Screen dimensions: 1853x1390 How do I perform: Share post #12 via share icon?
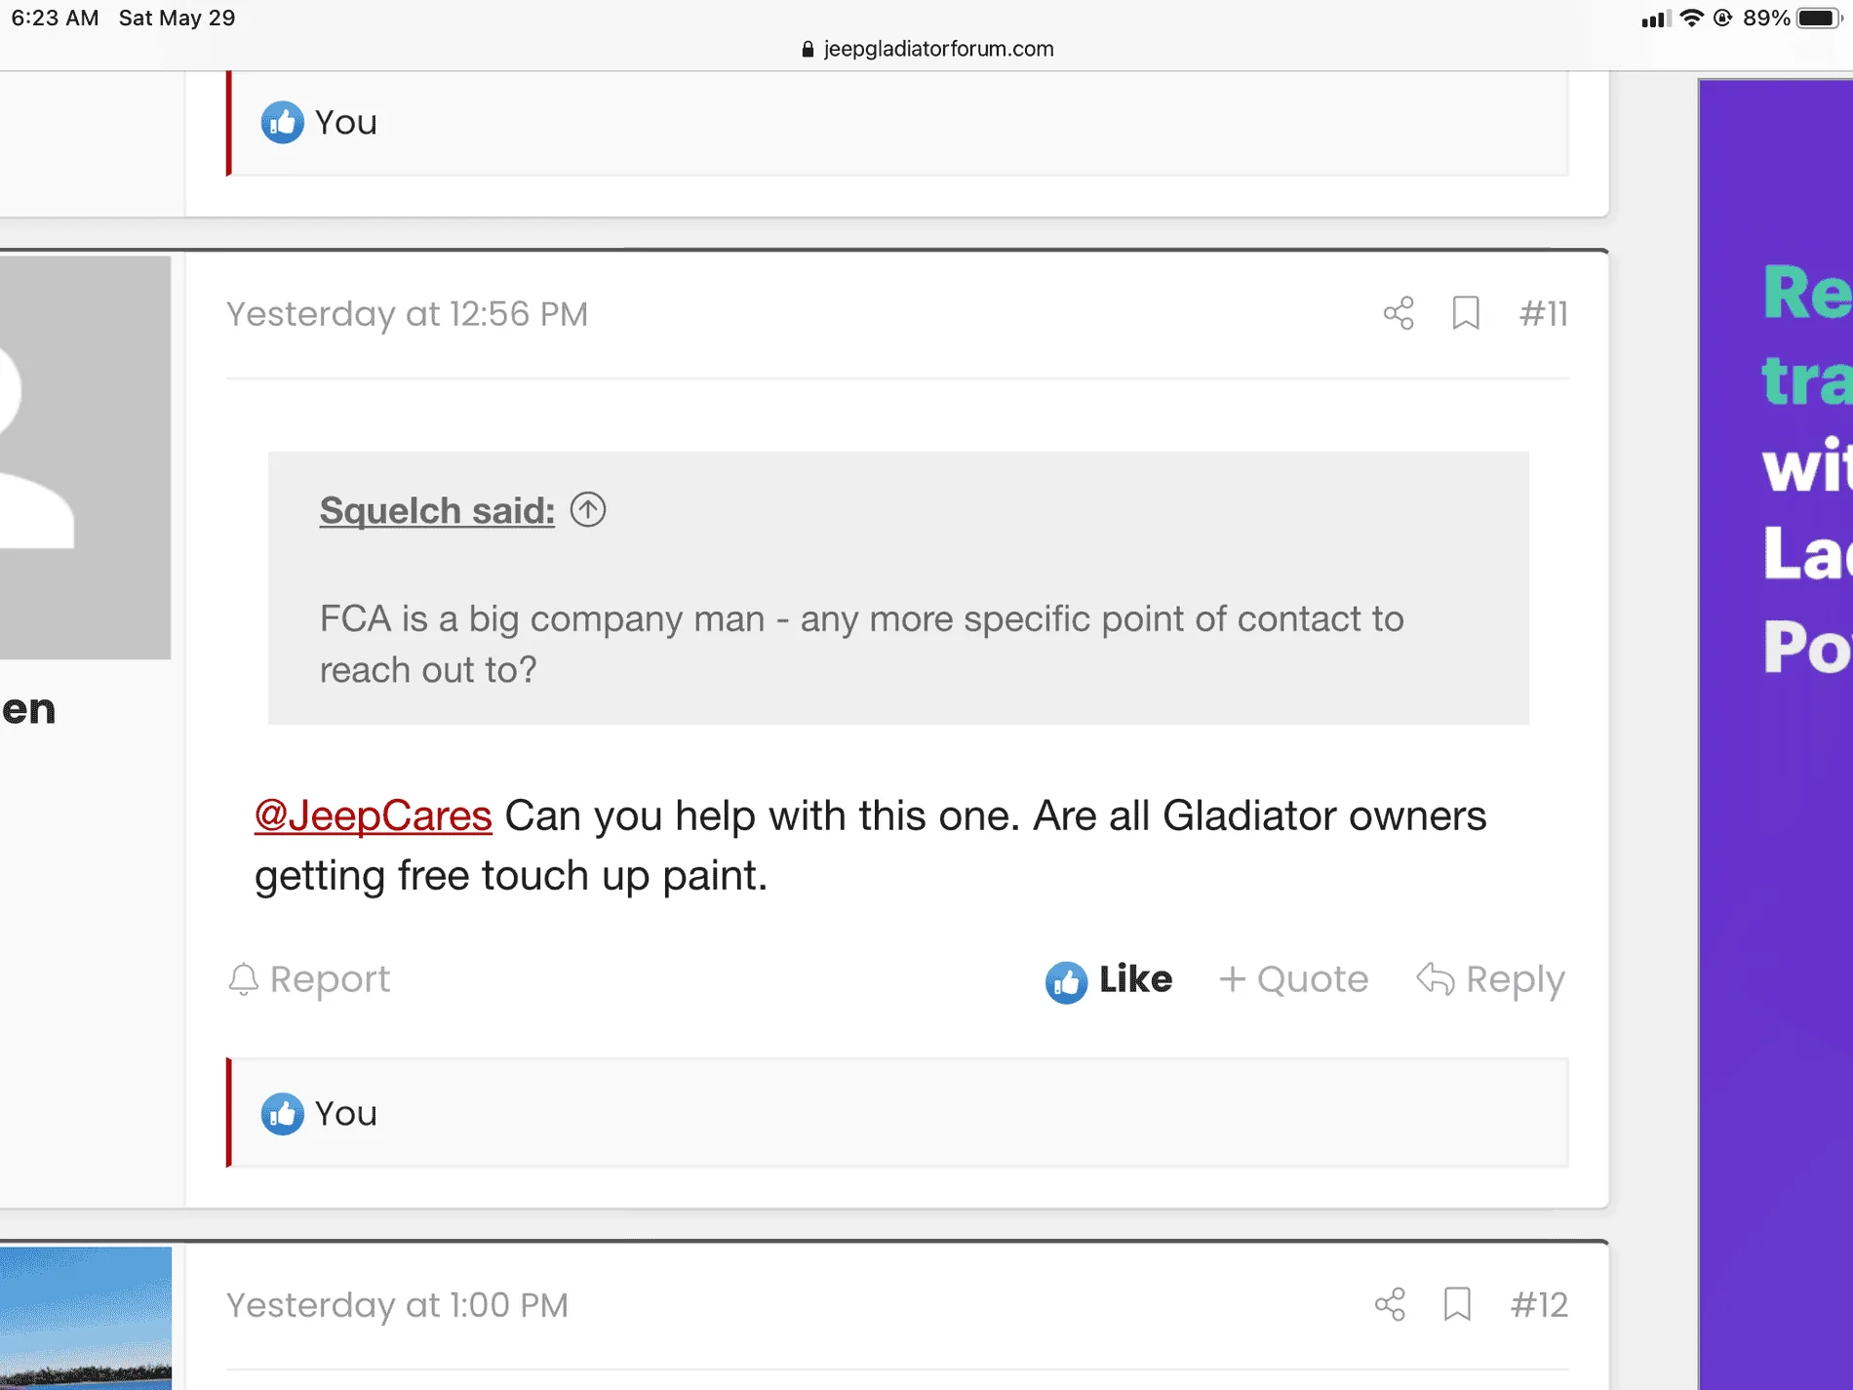[1390, 1304]
